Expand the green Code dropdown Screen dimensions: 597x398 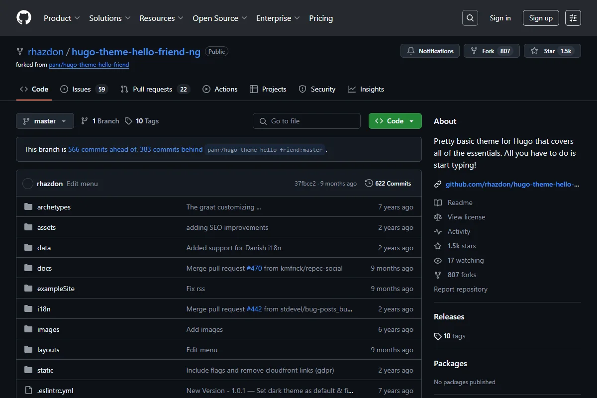395,121
